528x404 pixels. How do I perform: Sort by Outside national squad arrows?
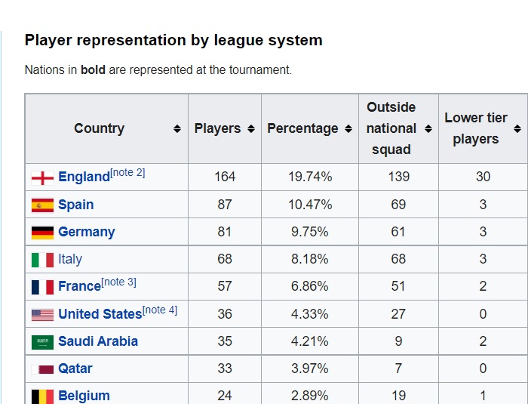click(x=428, y=128)
